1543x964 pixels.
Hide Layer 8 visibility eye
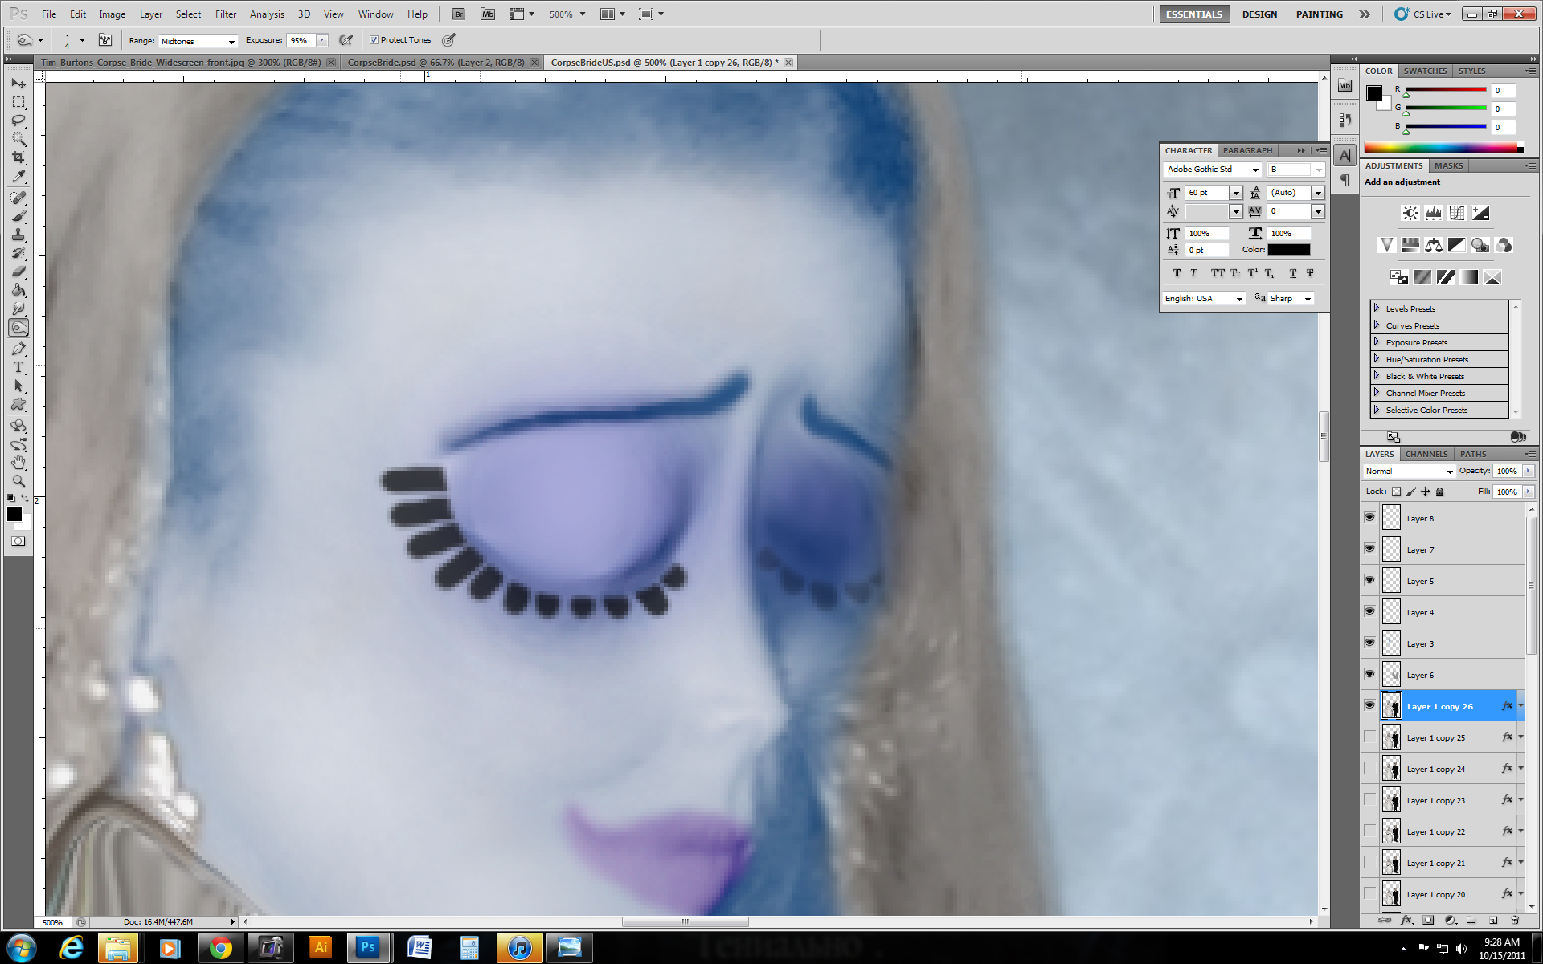coord(1369,517)
